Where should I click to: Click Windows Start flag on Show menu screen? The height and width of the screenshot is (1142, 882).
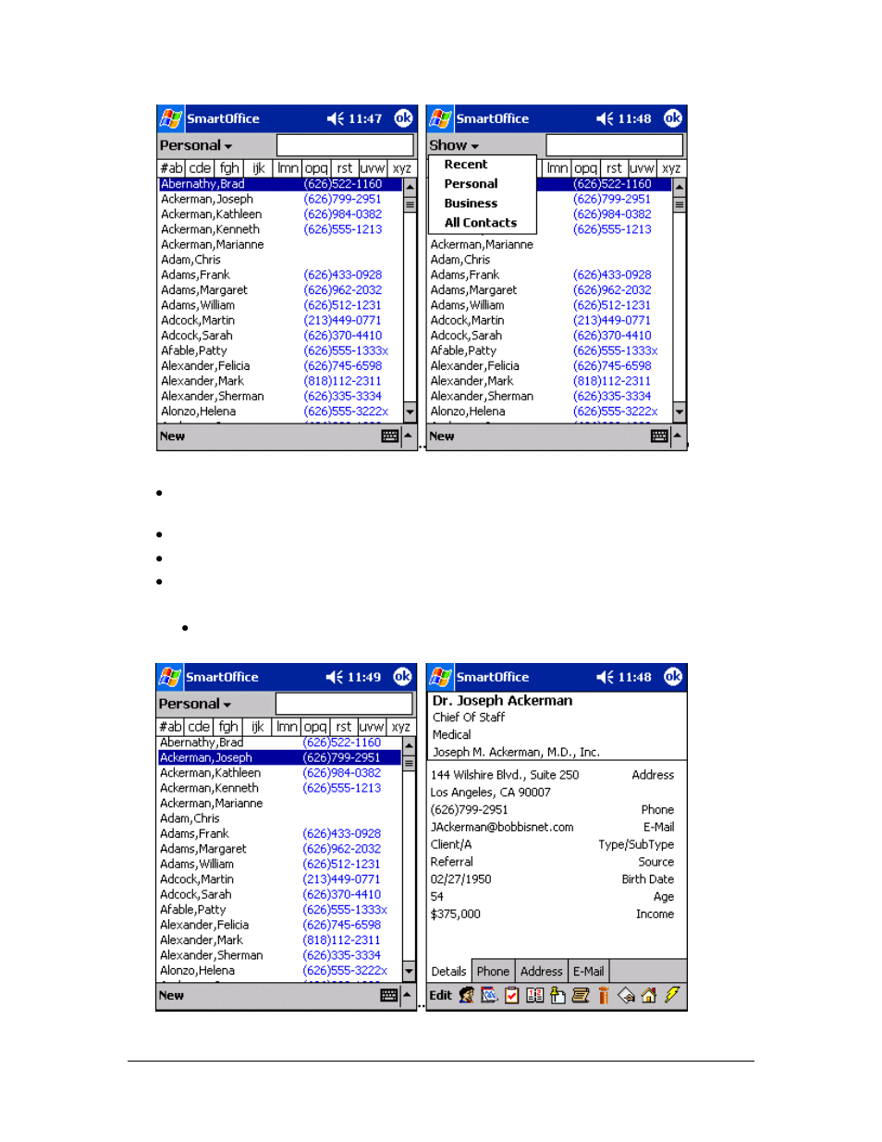(x=441, y=118)
